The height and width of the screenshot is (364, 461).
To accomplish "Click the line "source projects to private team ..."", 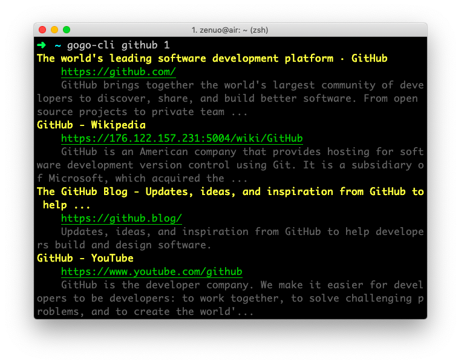I will click(x=142, y=112).
